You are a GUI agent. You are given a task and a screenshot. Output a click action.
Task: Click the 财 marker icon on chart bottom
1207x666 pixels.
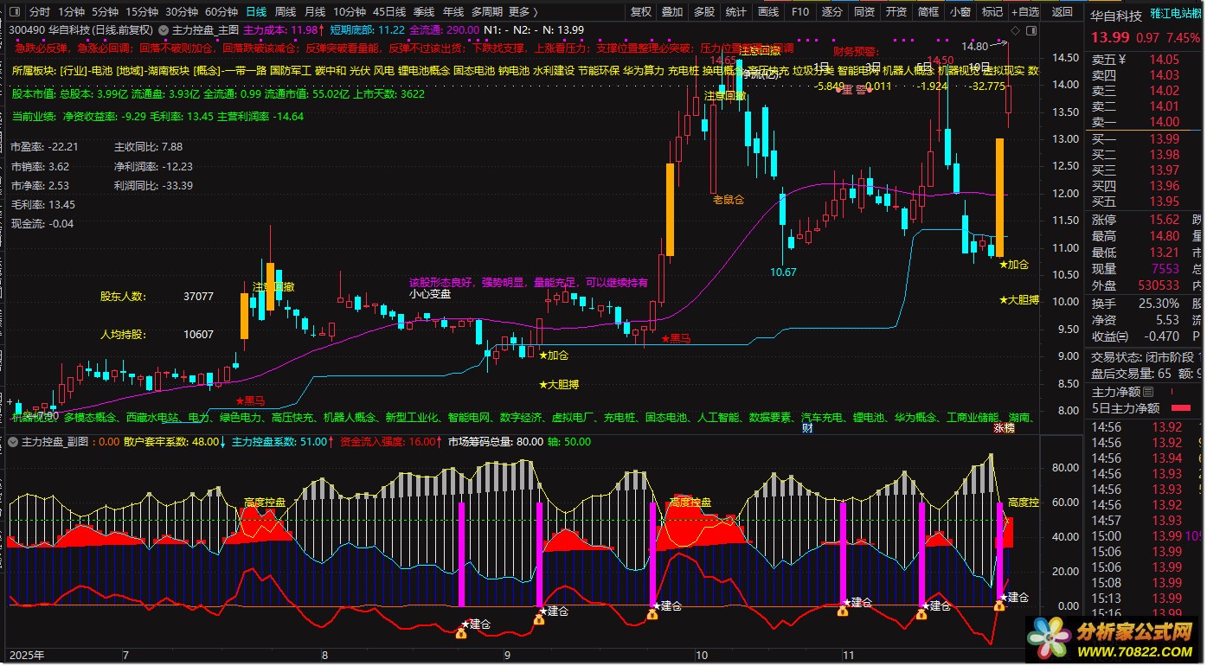[806, 427]
